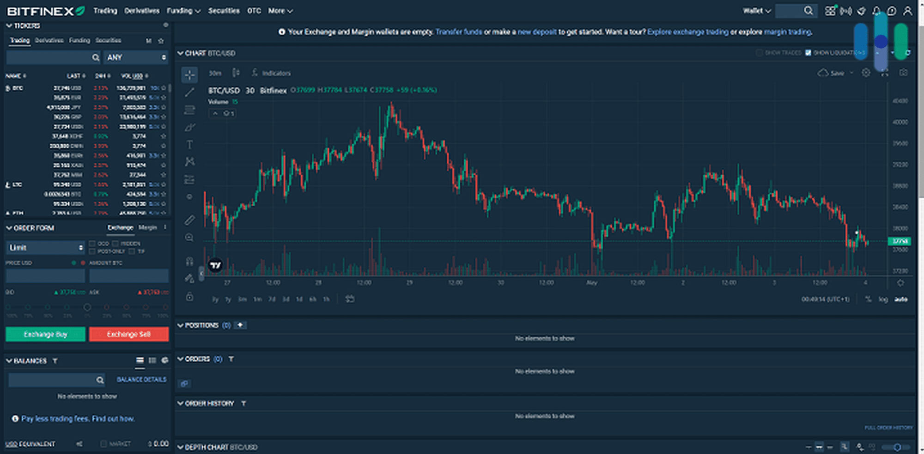Image resolution: width=924 pixels, height=454 pixels.
Task: Open Trading in top navigation
Action: pos(105,11)
